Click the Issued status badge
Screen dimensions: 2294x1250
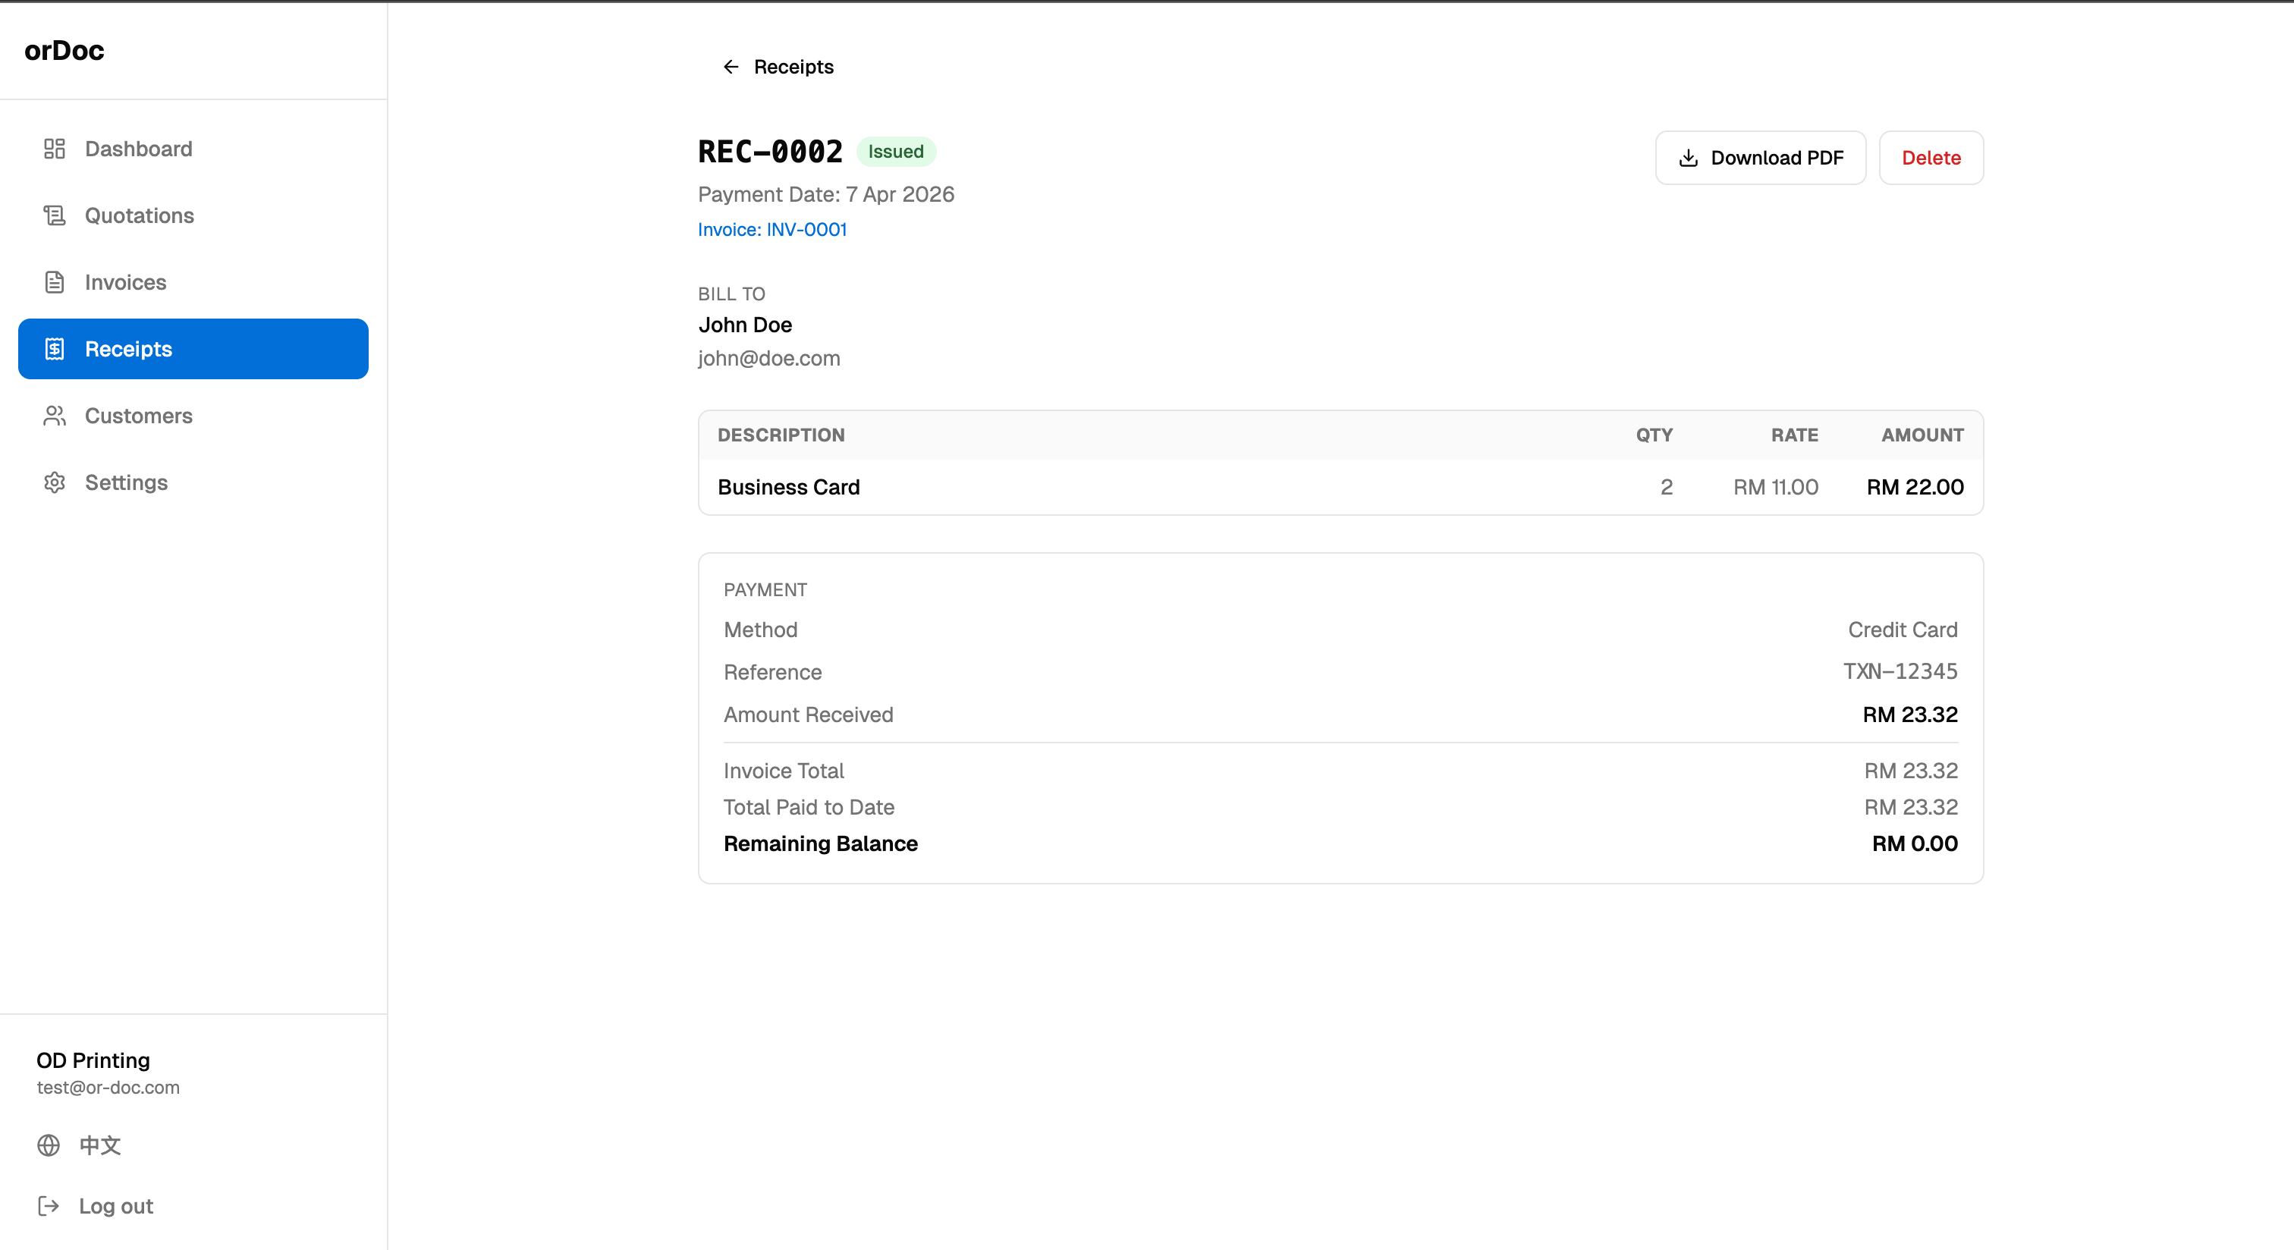click(x=896, y=152)
